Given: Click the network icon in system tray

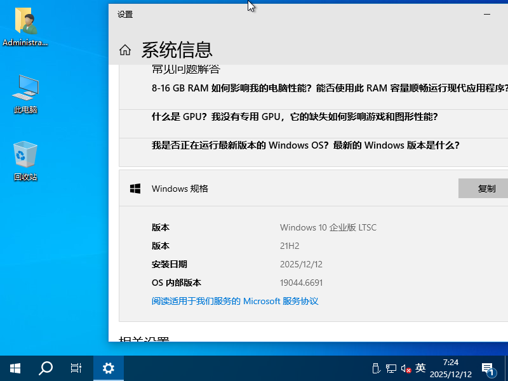Looking at the screenshot, I should click(390, 368).
